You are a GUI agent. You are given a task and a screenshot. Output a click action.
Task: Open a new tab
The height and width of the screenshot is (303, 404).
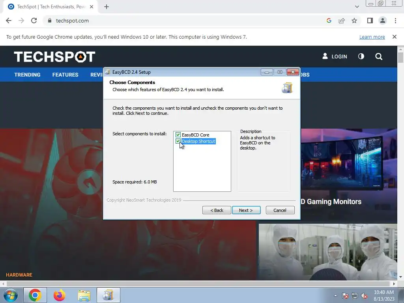(107, 7)
